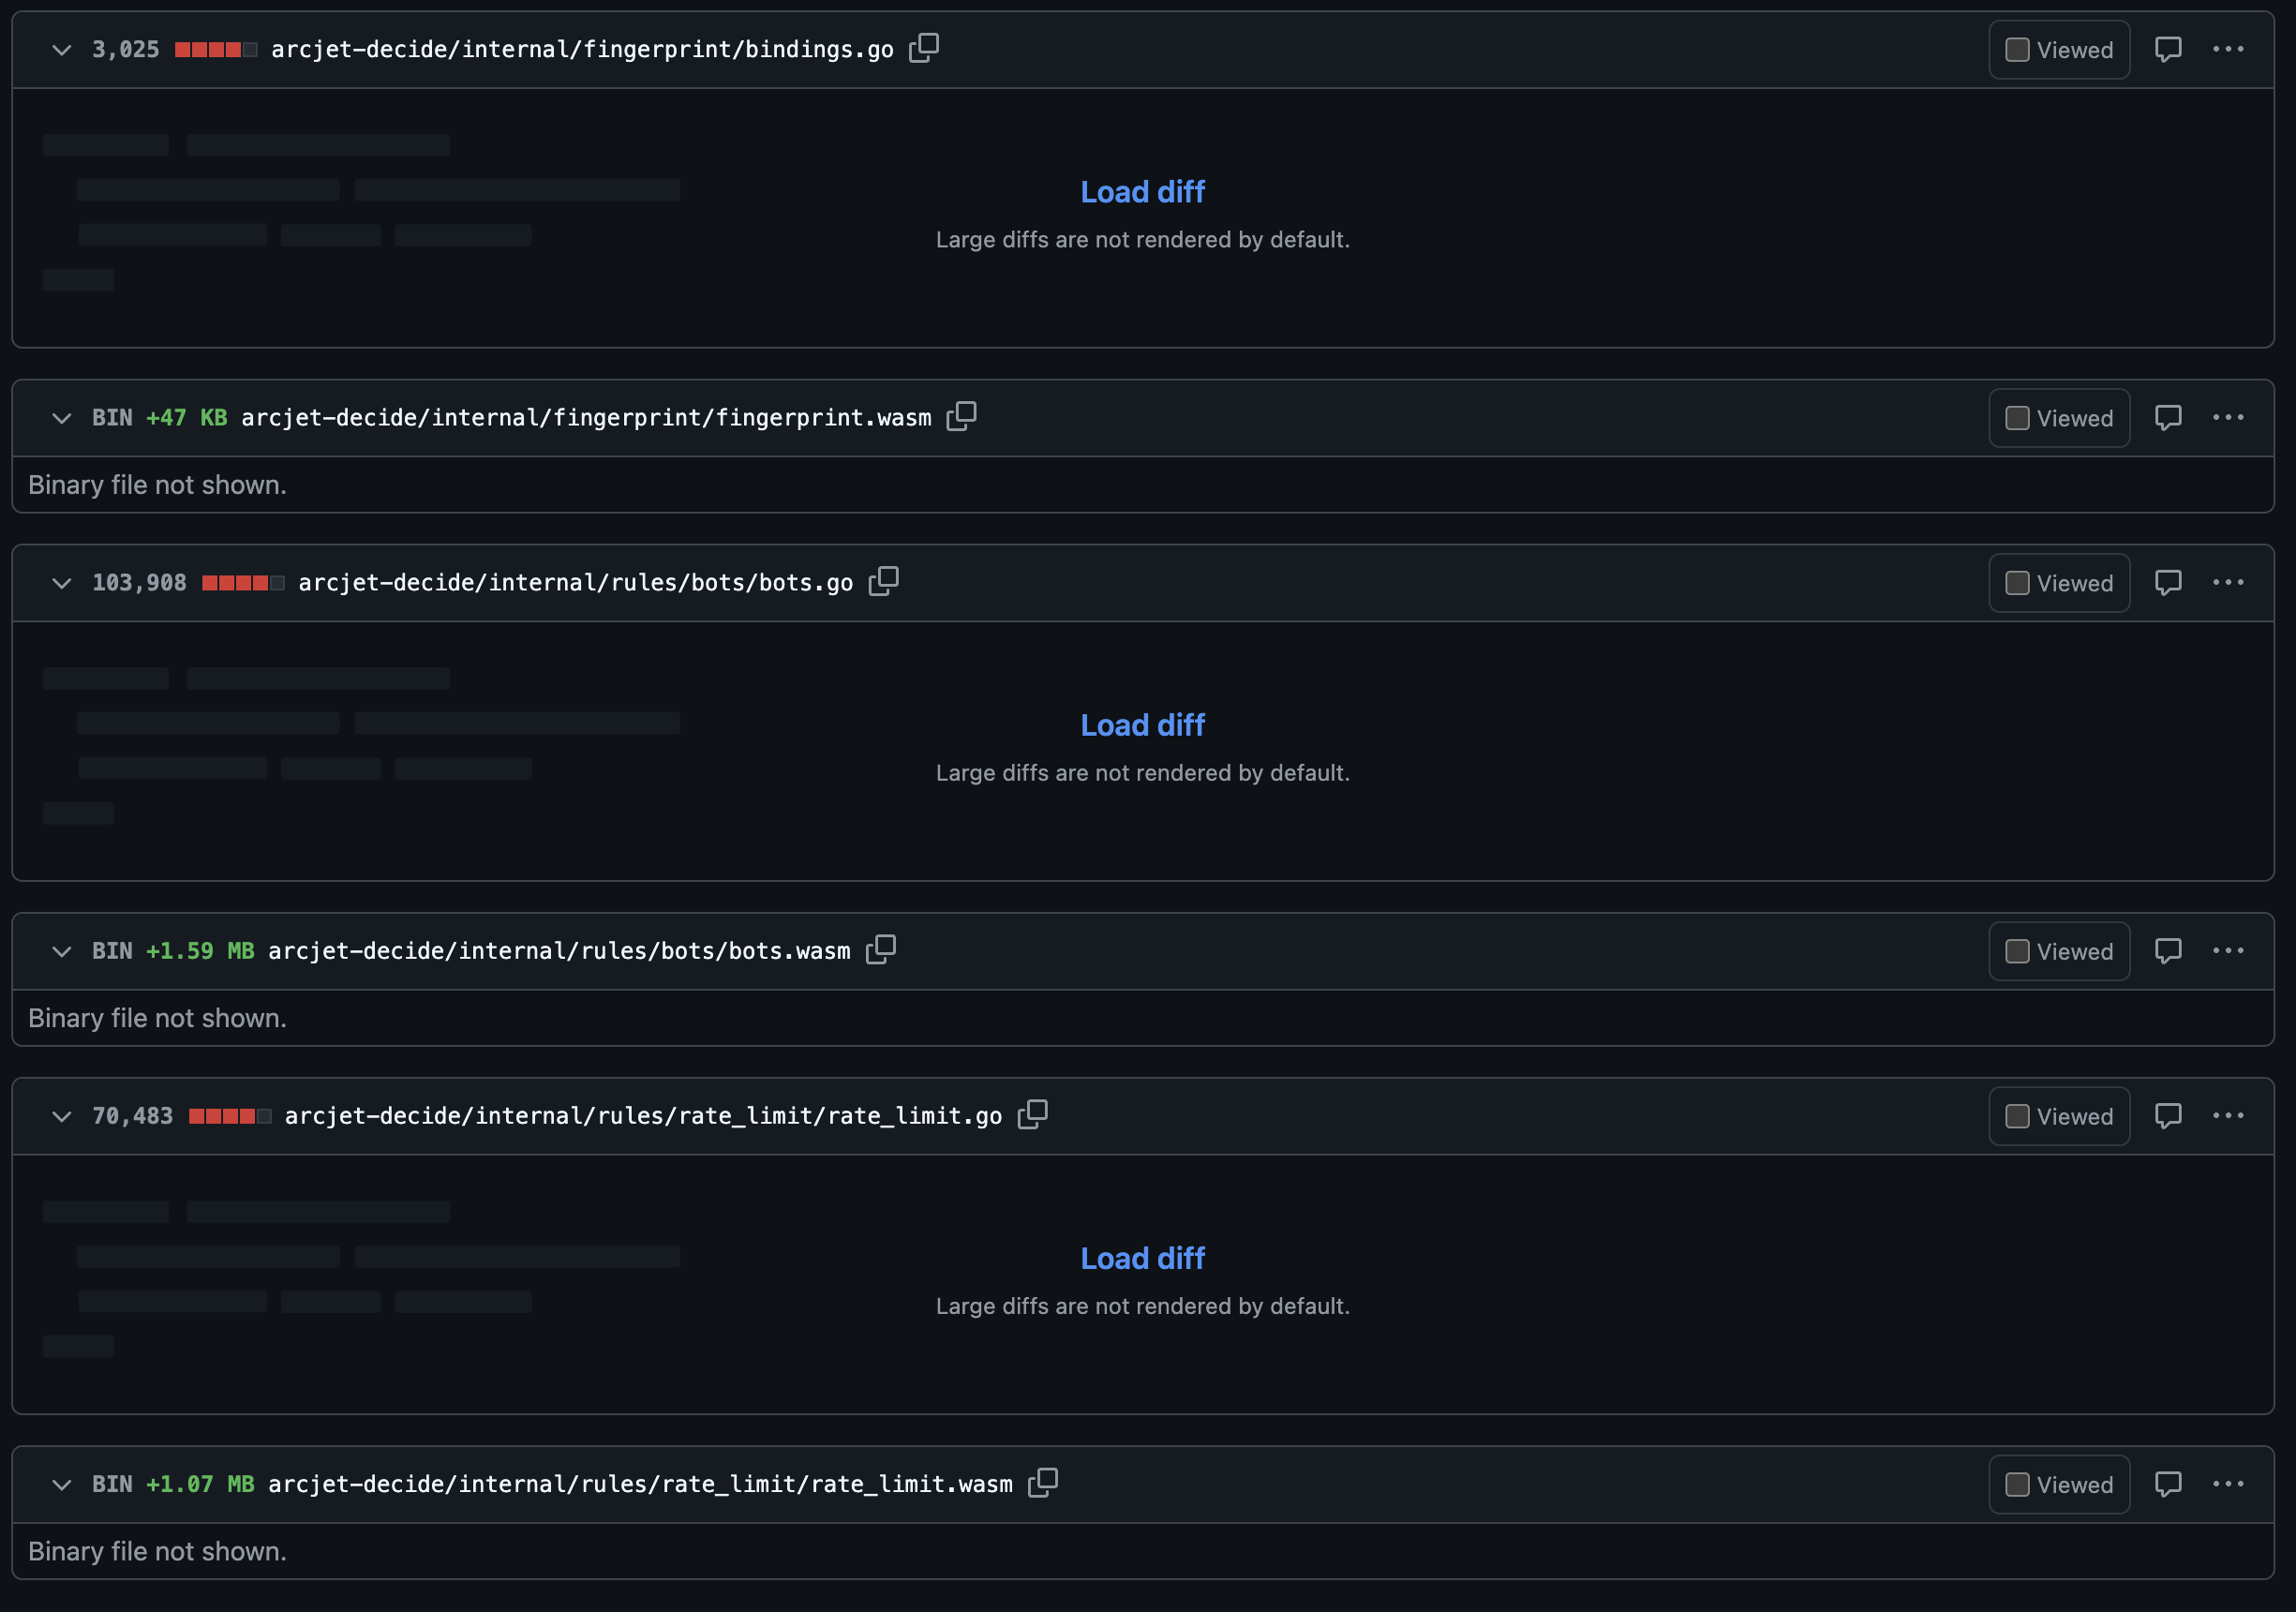Copy the rate_limit.go file path

[1034, 1115]
